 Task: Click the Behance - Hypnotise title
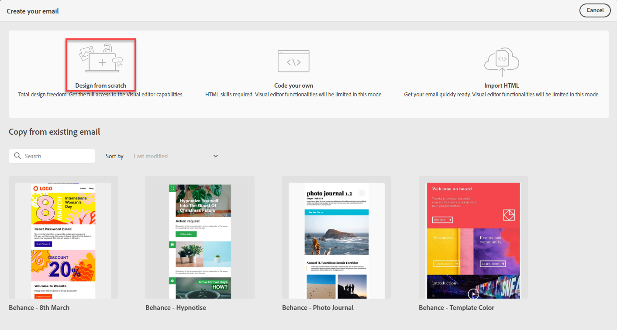pyautogui.click(x=176, y=308)
